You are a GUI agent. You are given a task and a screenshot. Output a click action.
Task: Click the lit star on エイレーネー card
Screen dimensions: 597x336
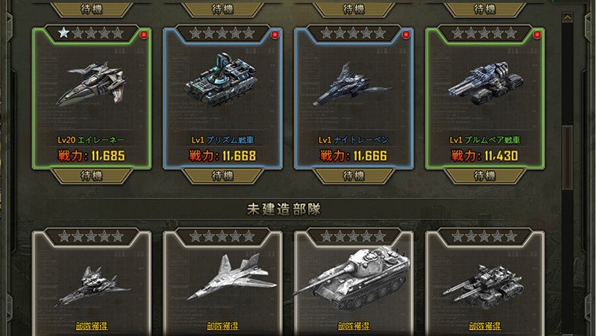[63, 33]
